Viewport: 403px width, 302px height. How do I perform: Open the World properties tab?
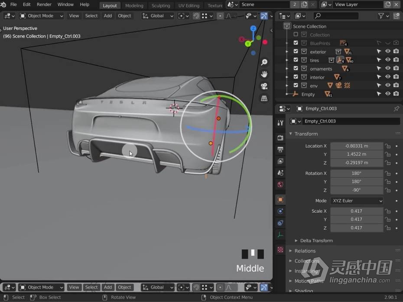point(280,184)
